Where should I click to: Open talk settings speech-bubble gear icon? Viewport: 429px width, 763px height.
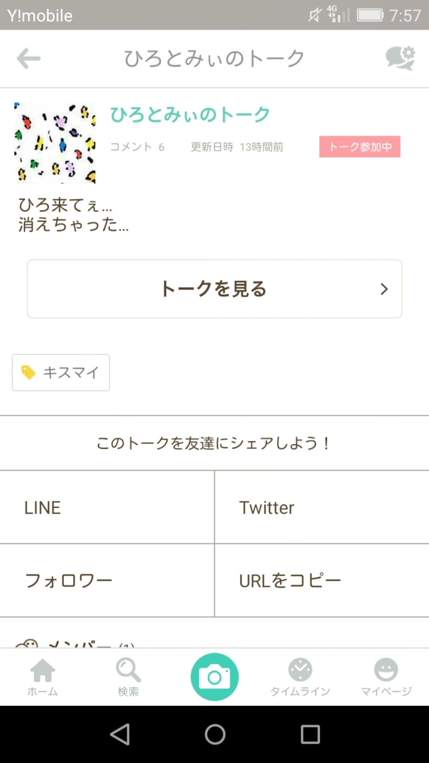pos(400,58)
